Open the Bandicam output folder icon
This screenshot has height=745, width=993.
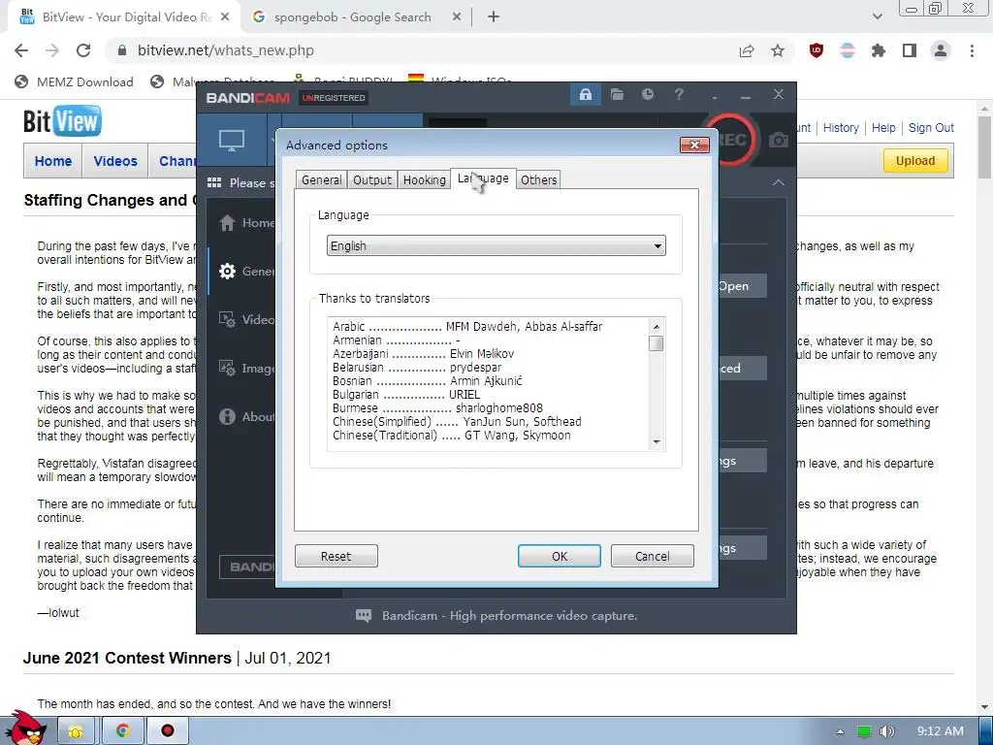pyautogui.click(x=617, y=95)
